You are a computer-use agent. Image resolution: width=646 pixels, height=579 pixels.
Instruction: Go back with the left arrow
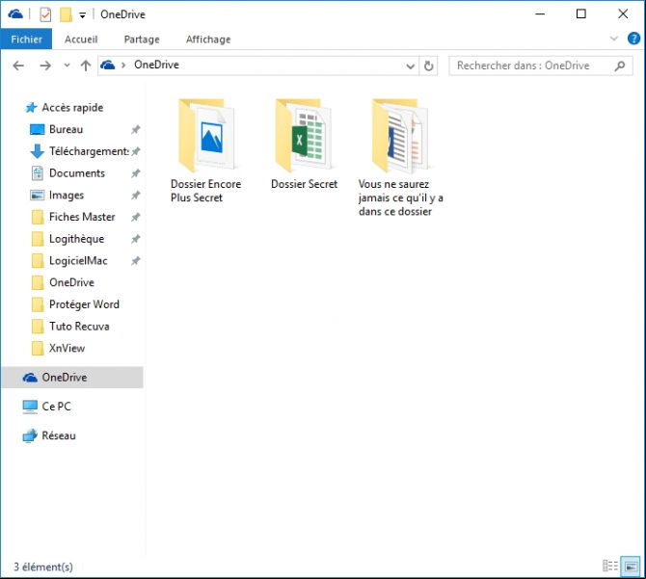(18, 66)
